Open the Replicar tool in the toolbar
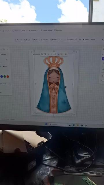This screenshot has height=185, width=104. tap(35, 40)
